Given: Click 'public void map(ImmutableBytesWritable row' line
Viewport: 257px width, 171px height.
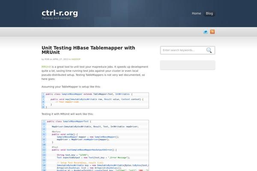Looking at the screenshot, I should [x=97, y=99].
